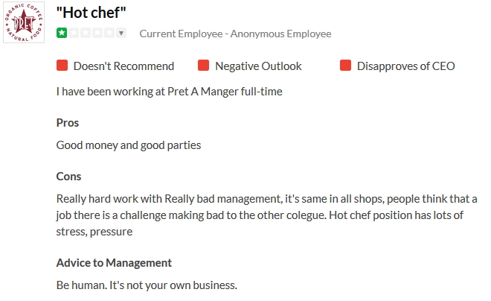Click the "Advice to Management" heading
This screenshot has width=491, height=301.
(114, 263)
